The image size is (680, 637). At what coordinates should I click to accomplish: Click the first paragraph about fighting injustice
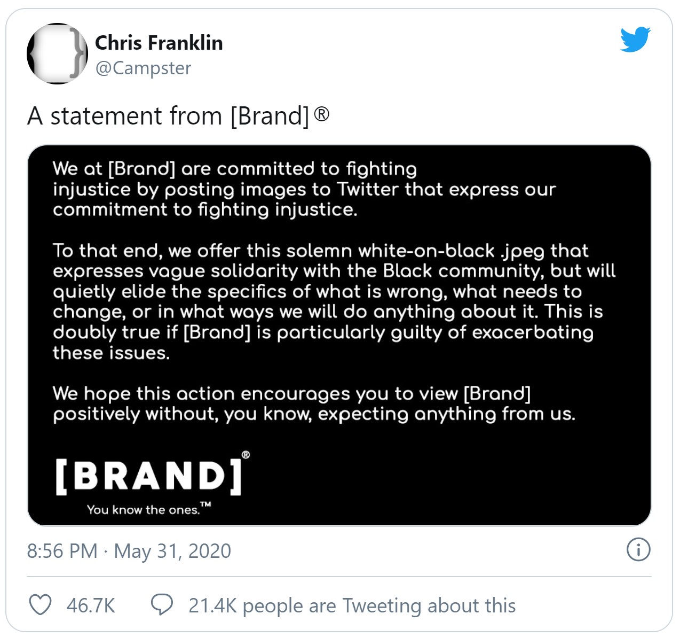point(304,189)
